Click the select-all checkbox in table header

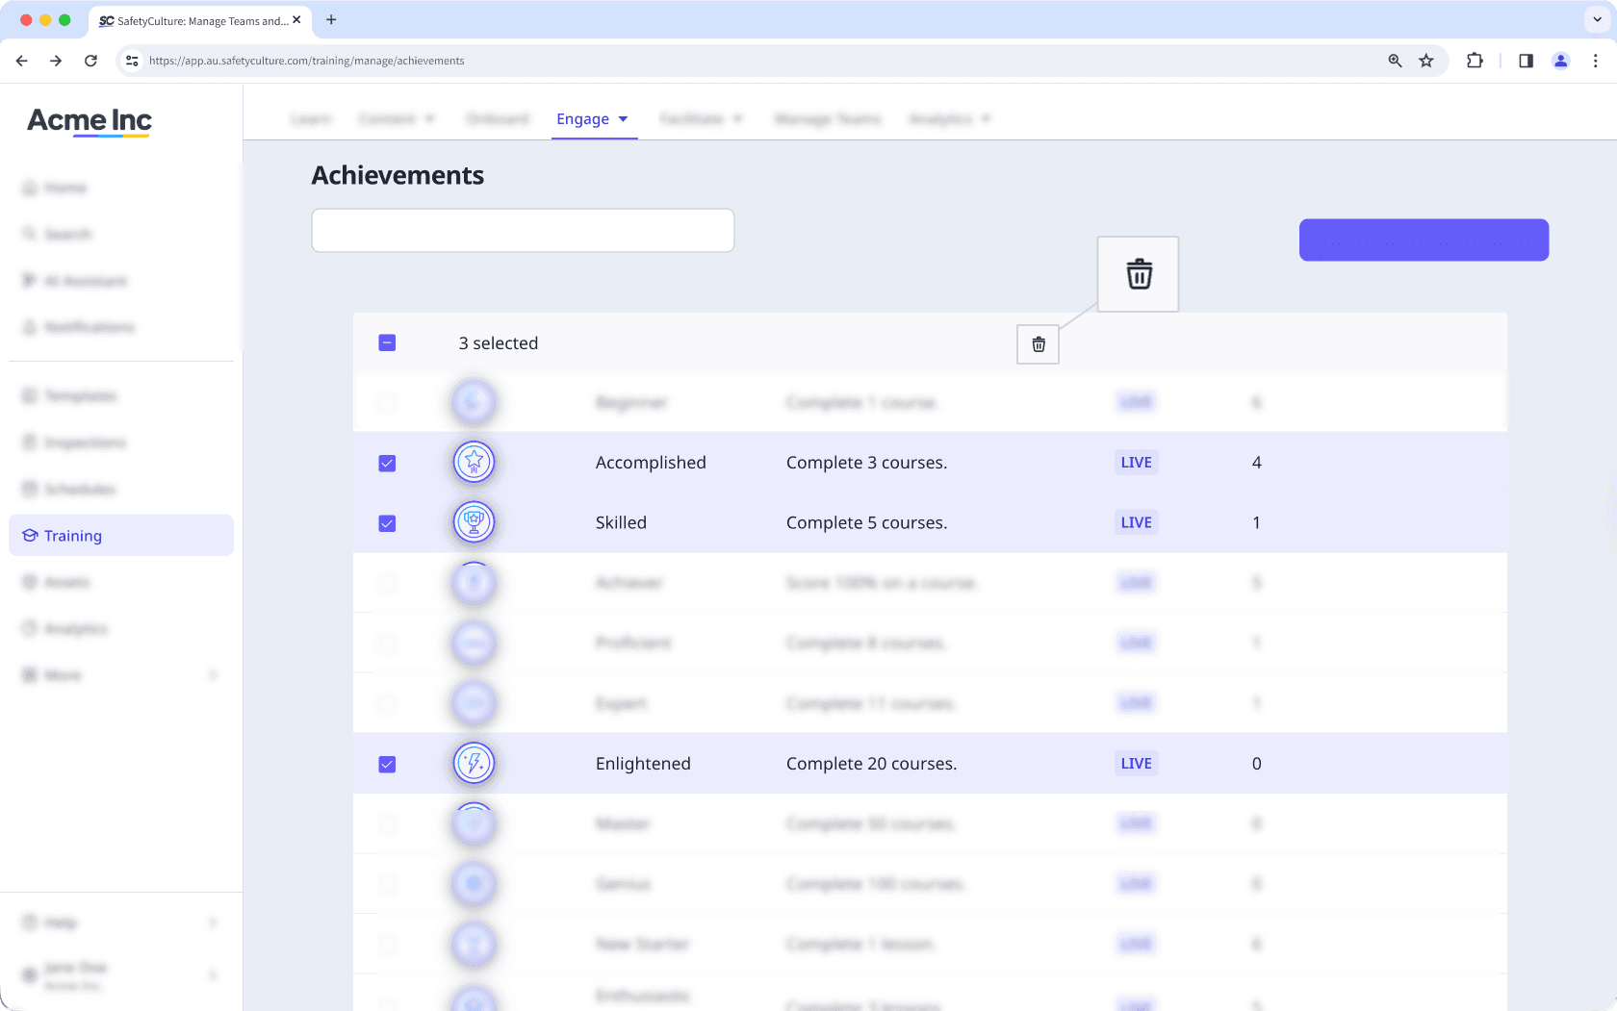pos(387,342)
